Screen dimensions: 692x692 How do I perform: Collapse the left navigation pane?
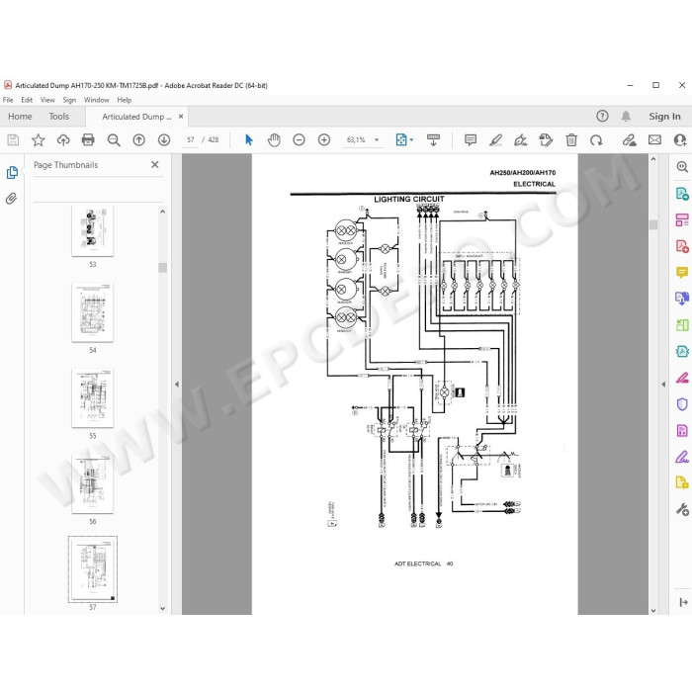point(177,384)
